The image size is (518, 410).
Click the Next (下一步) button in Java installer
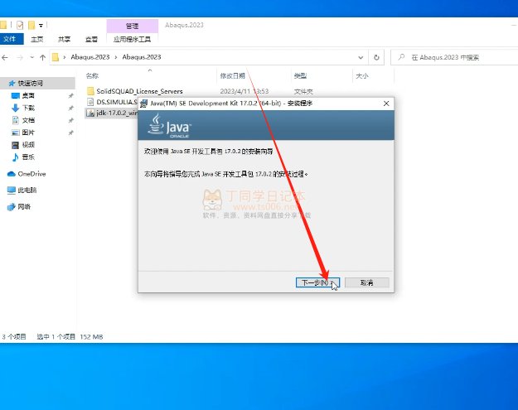tap(317, 282)
